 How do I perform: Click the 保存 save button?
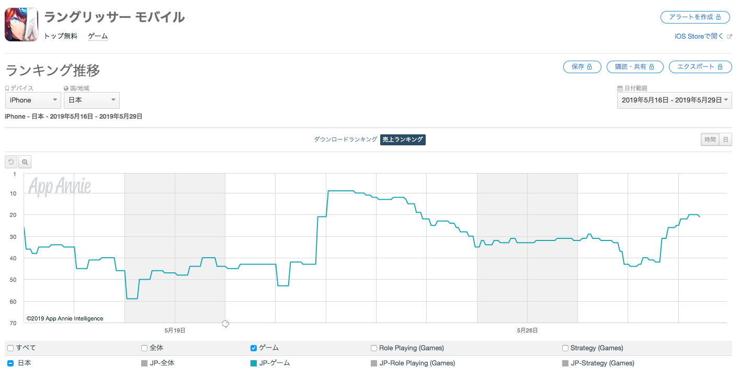point(582,67)
